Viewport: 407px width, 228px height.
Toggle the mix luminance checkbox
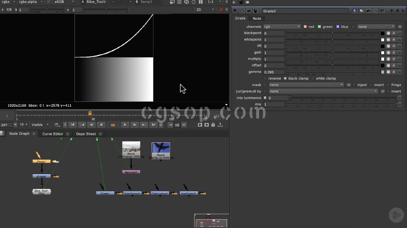(265, 98)
